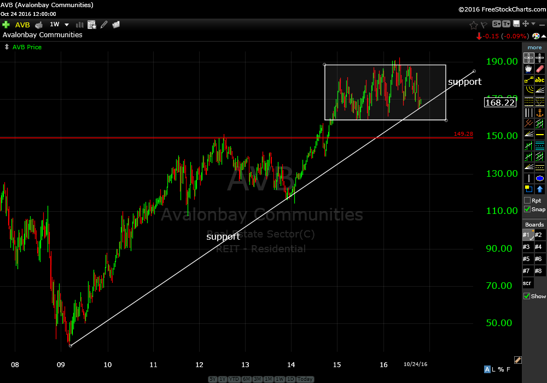The image size is (547, 383).
Task: Expand the 'more' drawing tools list
Action: 534,48
